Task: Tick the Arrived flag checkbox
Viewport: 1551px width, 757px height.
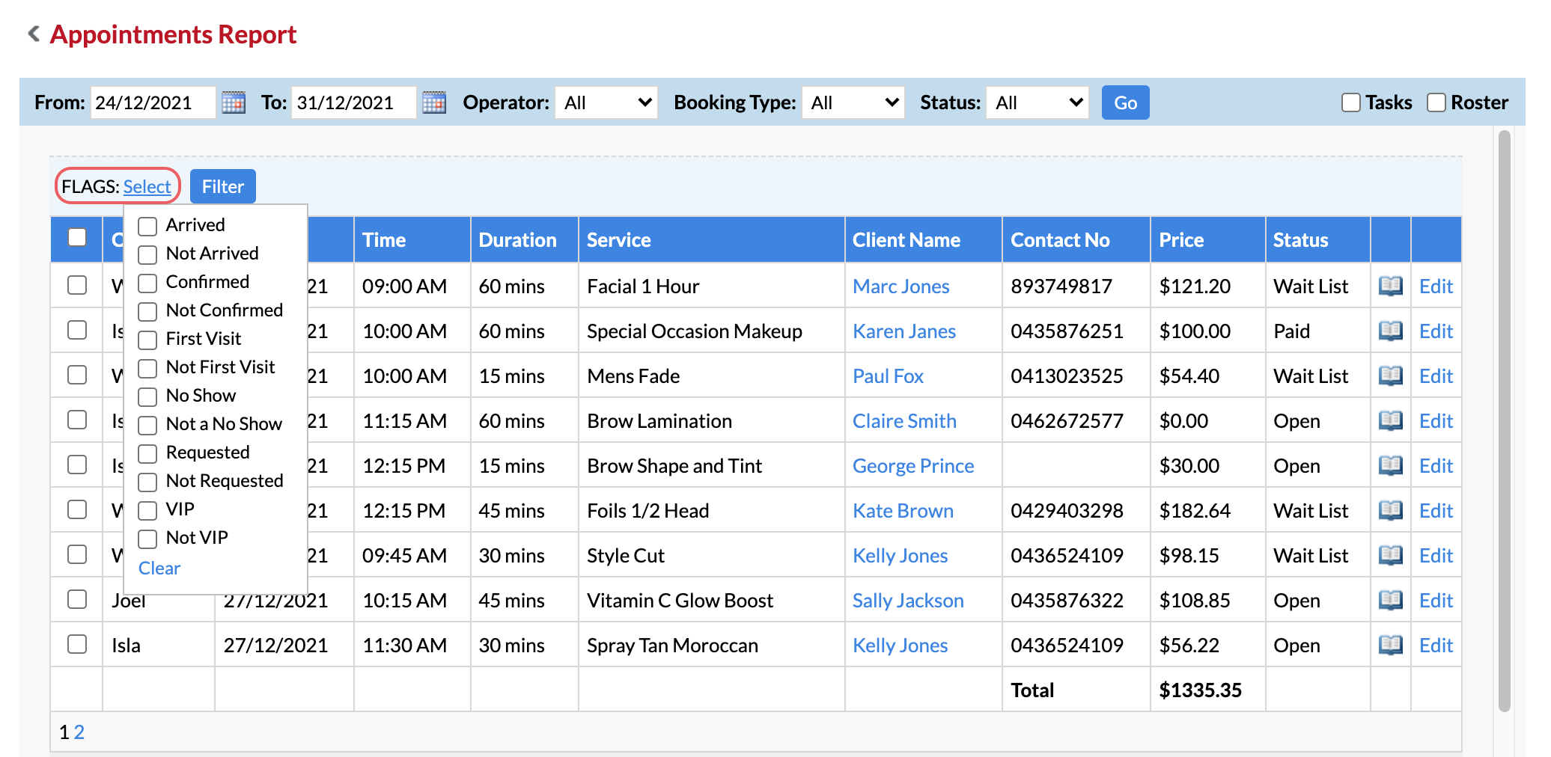Action: coord(147,226)
